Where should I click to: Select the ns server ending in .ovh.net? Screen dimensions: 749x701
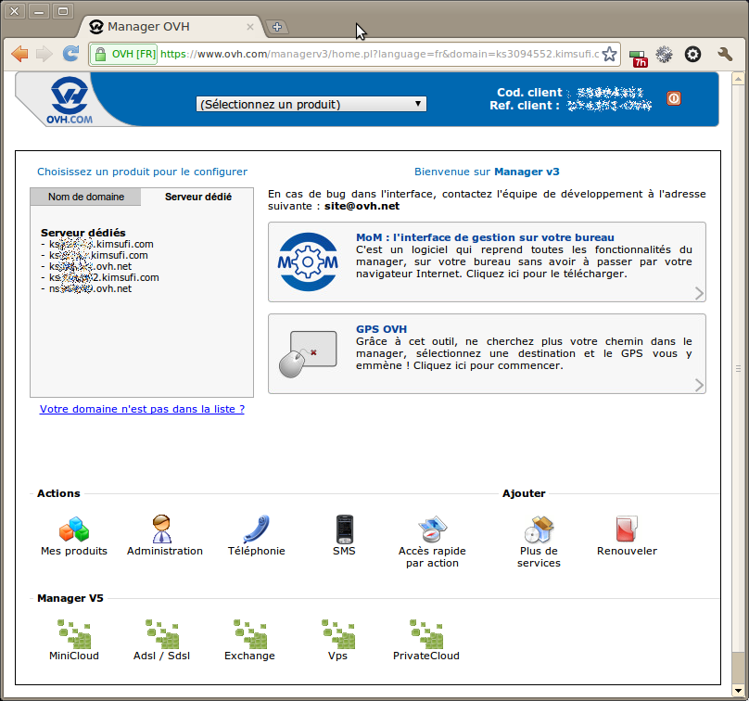click(90, 288)
